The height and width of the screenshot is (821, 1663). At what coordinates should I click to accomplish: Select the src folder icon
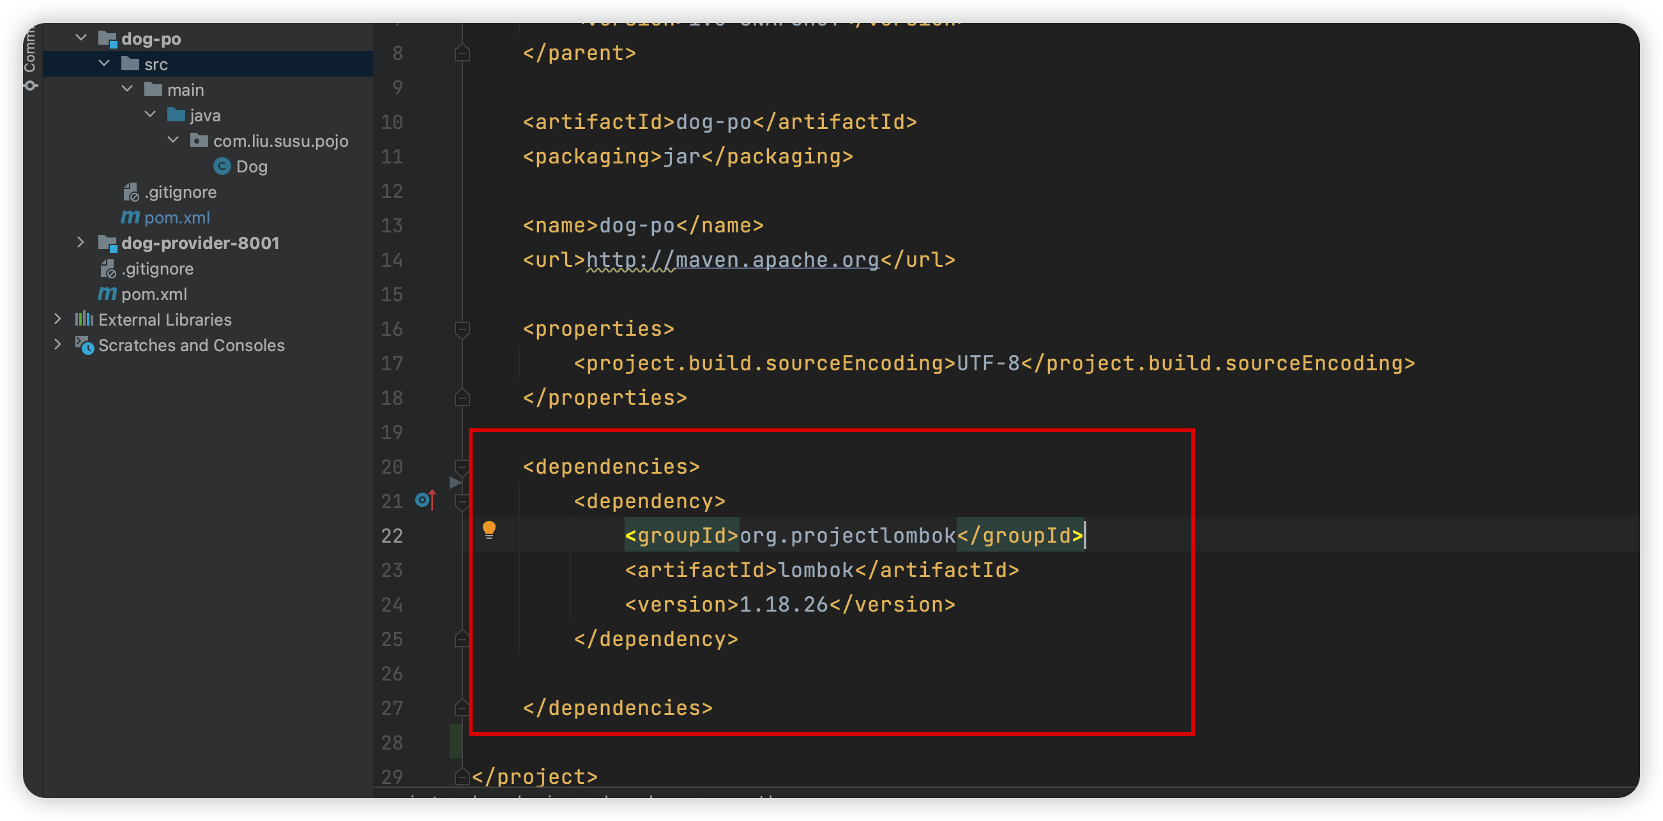click(130, 63)
